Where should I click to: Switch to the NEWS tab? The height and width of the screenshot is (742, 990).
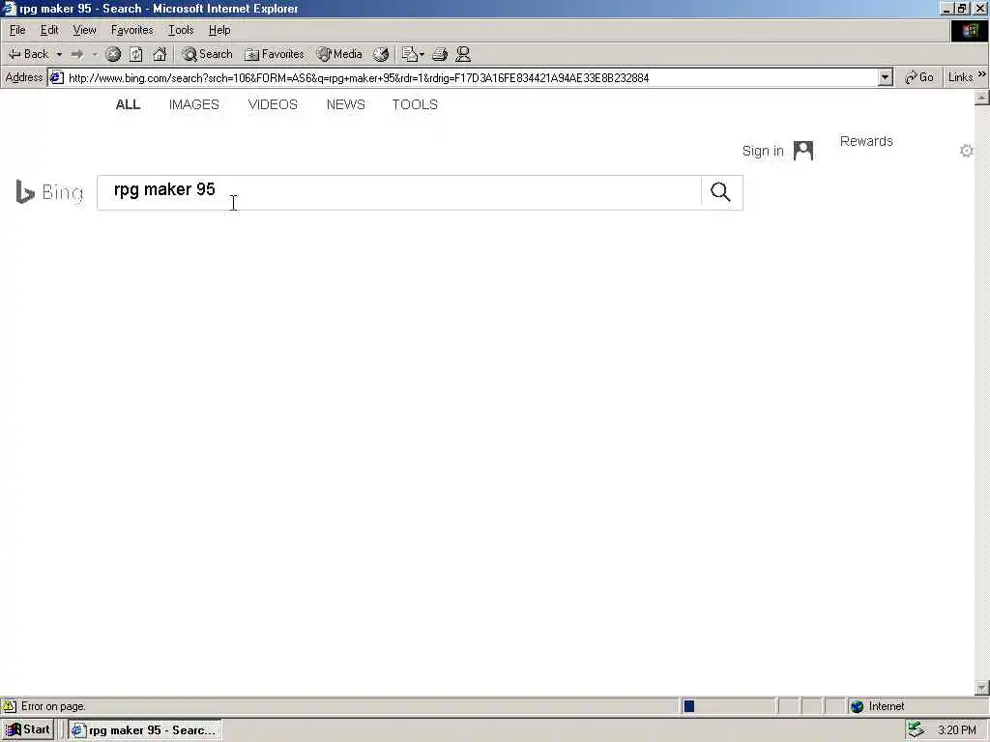pyautogui.click(x=345, y=104)
